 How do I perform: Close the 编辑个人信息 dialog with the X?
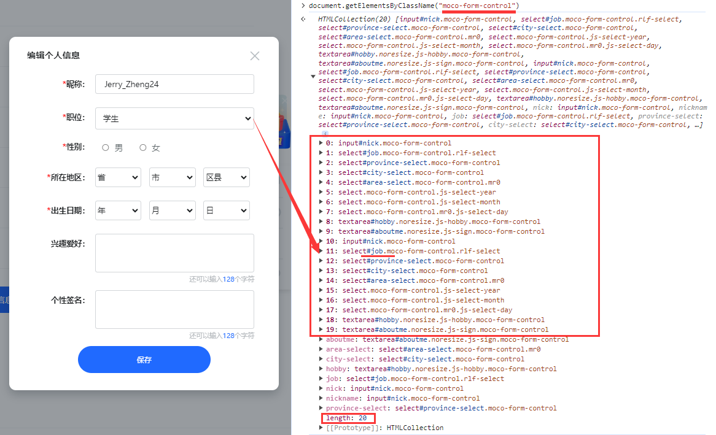pyautogui.click(x=255, y=56)
